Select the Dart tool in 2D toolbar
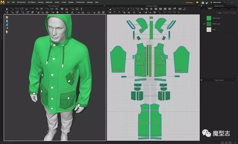The width and height of the screenshot is (238, 144). pyautogui.click(x=170, y=9)
